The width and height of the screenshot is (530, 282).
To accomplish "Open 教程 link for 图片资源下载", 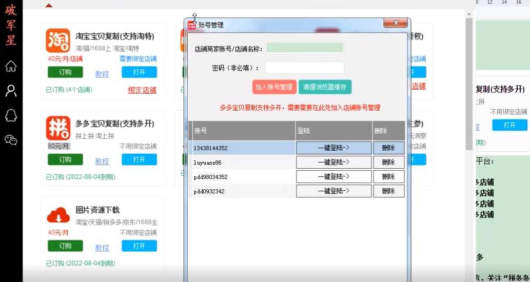I will click(102, 248).
